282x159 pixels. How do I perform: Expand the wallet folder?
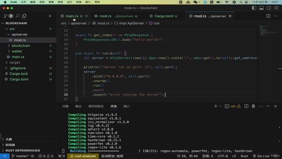coord(28,51)
